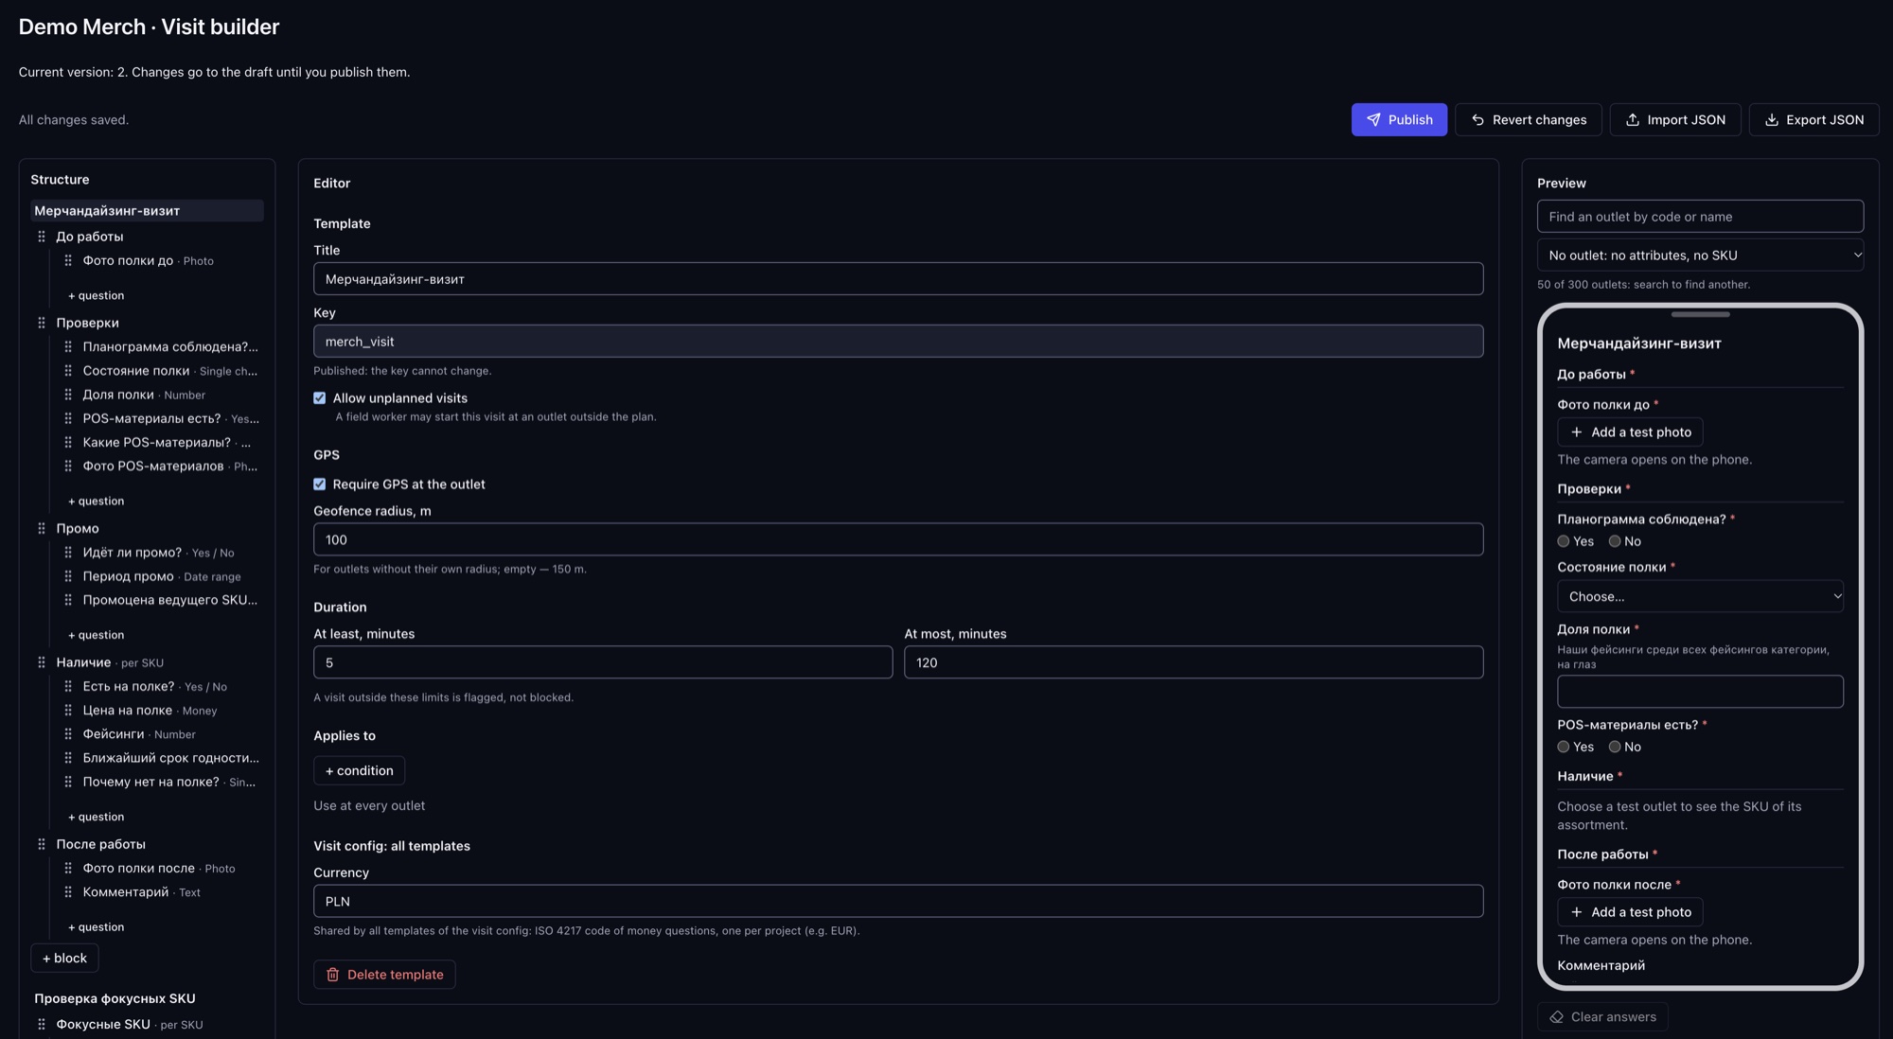The image size is (1893, 1039).
Task: Add a condition under Applies to
Action: click(359, 770)
